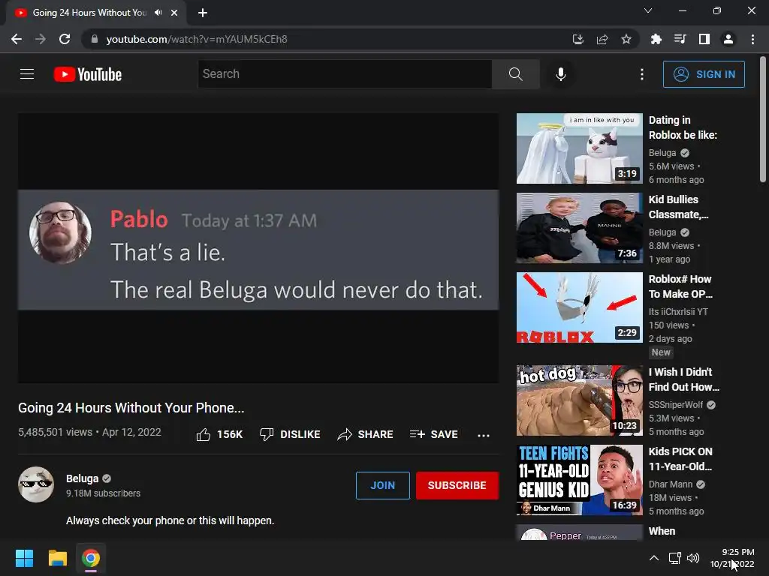Click the video player showing Pablo message
Viewport: 769px width, 576px height.
(x=258, y=247)
